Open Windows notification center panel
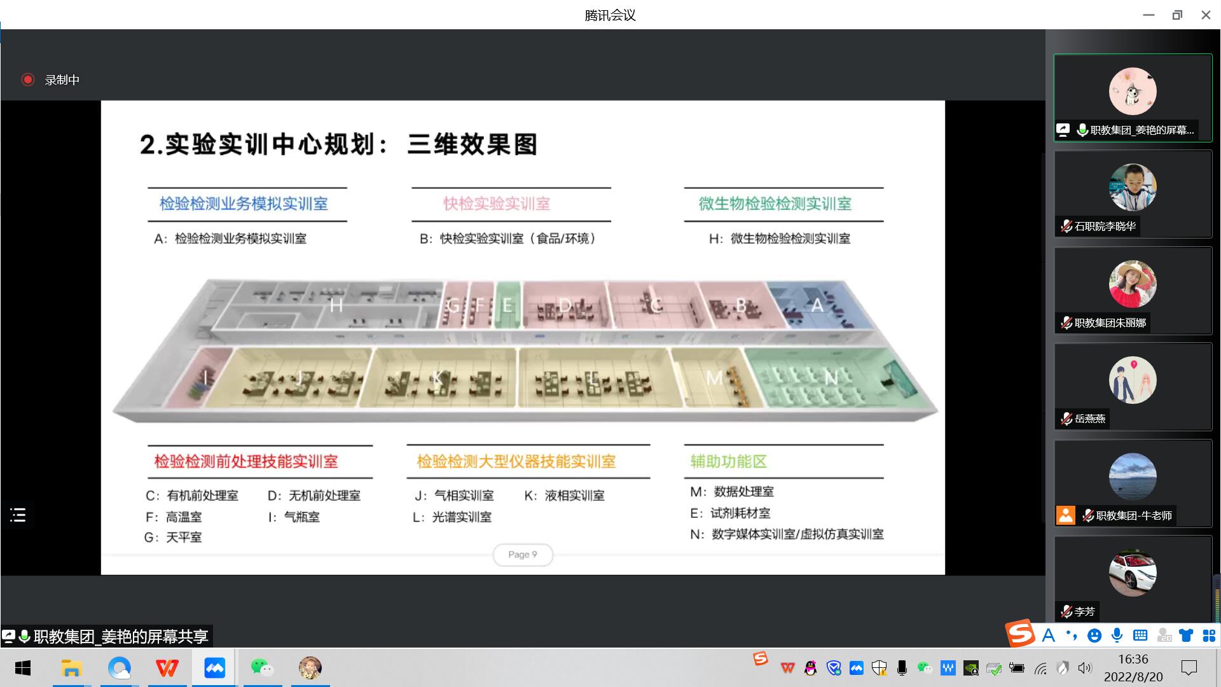The width and height of the screenshot is (1221, 687). pos(1189,668)
